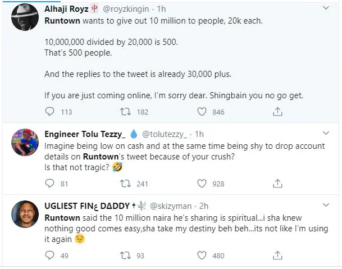Share Alhaji Royz's tweet
Screen dimensions: 342x269
(x=277, y=112)
